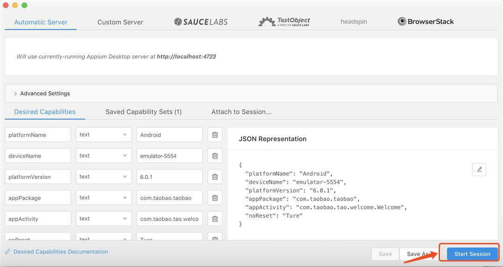
Task: Remove the appPackage capability with trash icon
Action: click(x=215, y=198)
